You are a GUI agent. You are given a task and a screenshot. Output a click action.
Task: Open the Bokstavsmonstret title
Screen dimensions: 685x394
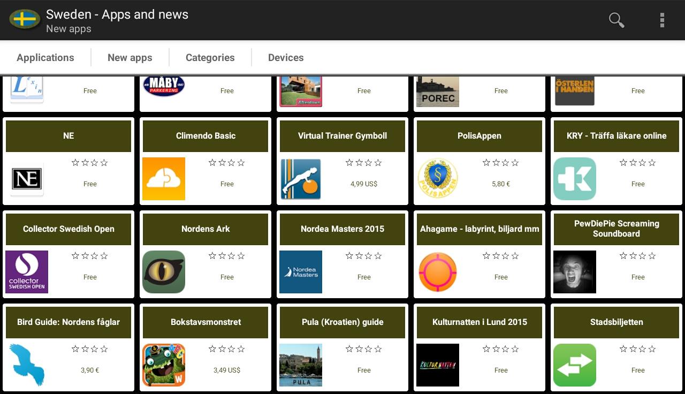coord(205,322)
